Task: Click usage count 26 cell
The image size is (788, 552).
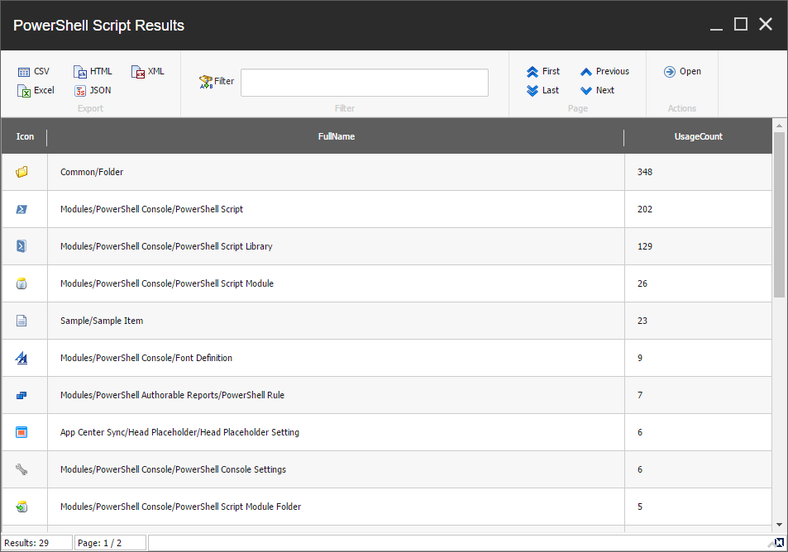Action: pos(698,283)
